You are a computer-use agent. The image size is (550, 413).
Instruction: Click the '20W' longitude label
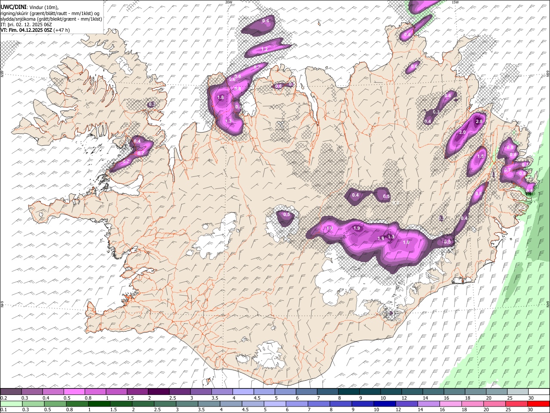coord(229,2)
